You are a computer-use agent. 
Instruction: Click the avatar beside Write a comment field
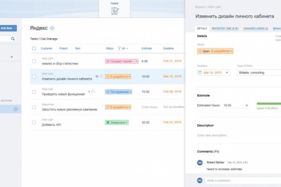[x=200, y=180]
